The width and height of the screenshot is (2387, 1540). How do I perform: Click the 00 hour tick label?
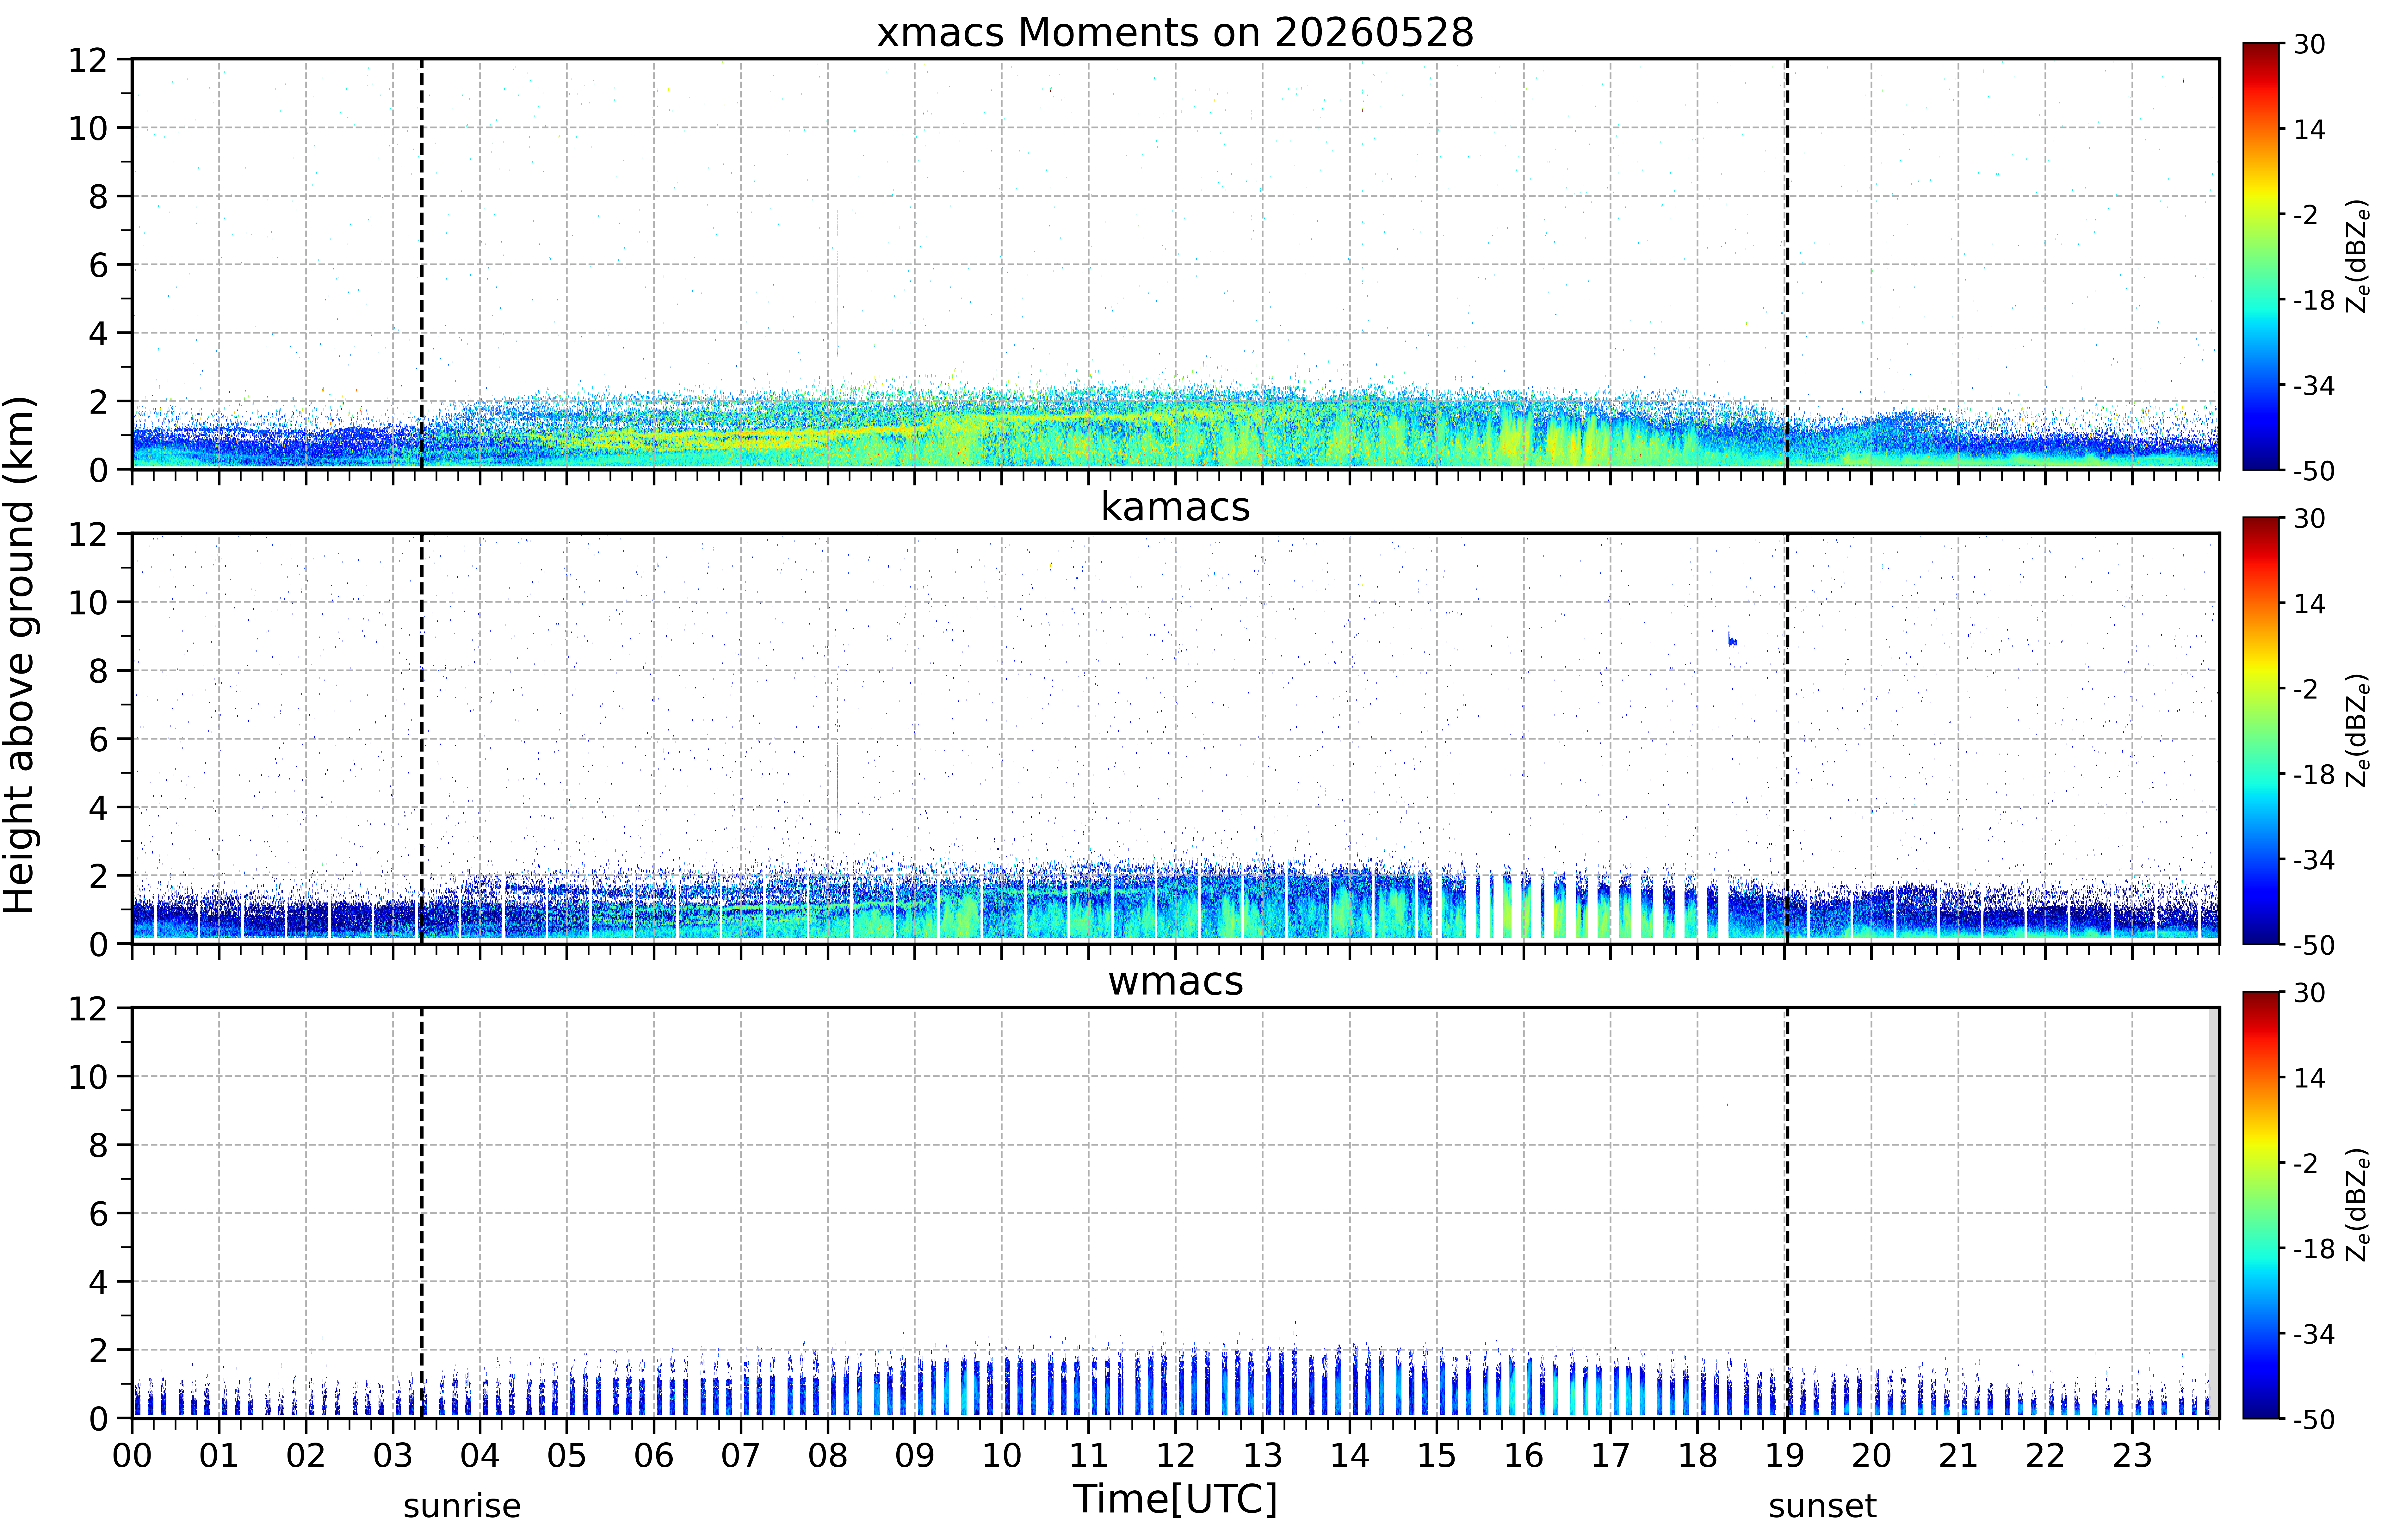pos(132,1455)
